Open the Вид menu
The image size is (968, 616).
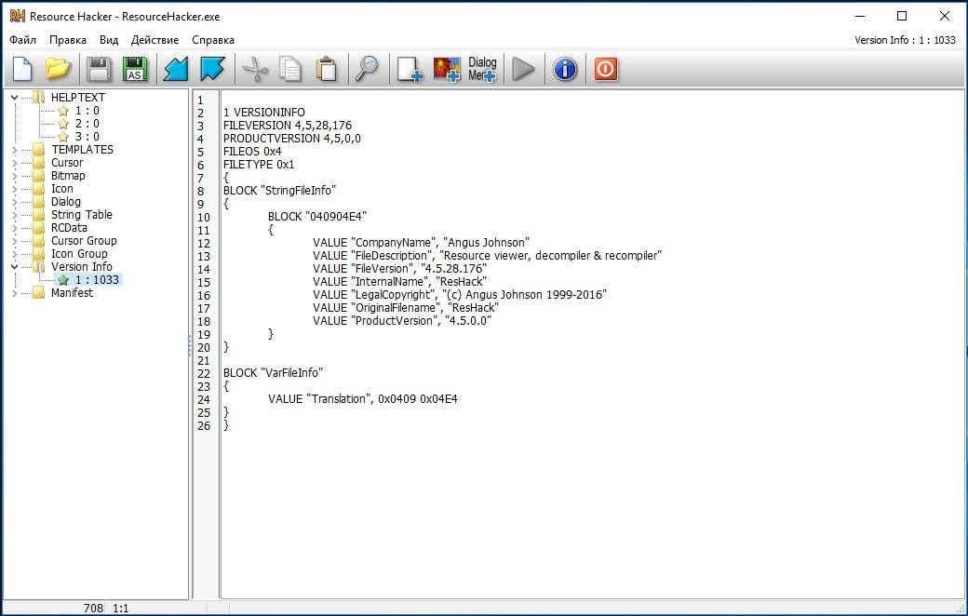pyautogui.click(x=109, y=40)
